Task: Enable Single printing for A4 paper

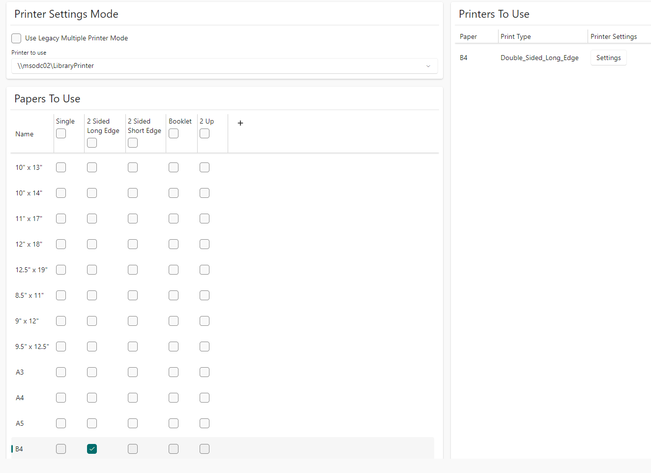Action: click(x=61, y=398)
